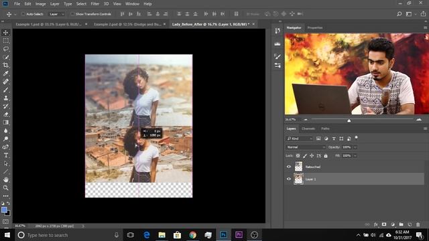Viewport: 429px width, 241px height.
Task: Hide Layer 1 visibility eye
Action: (289, 179)
